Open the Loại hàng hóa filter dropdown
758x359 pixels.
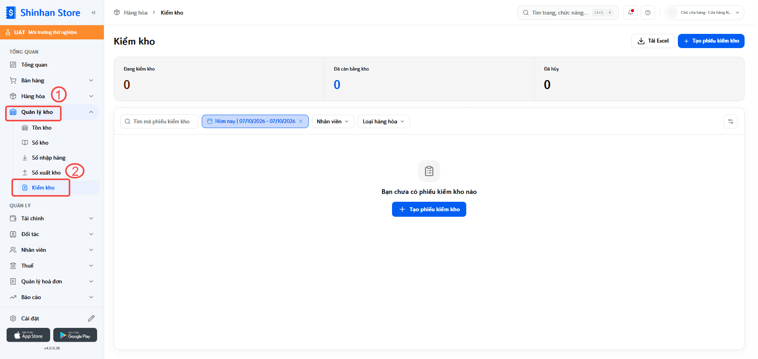pos(384,121)
